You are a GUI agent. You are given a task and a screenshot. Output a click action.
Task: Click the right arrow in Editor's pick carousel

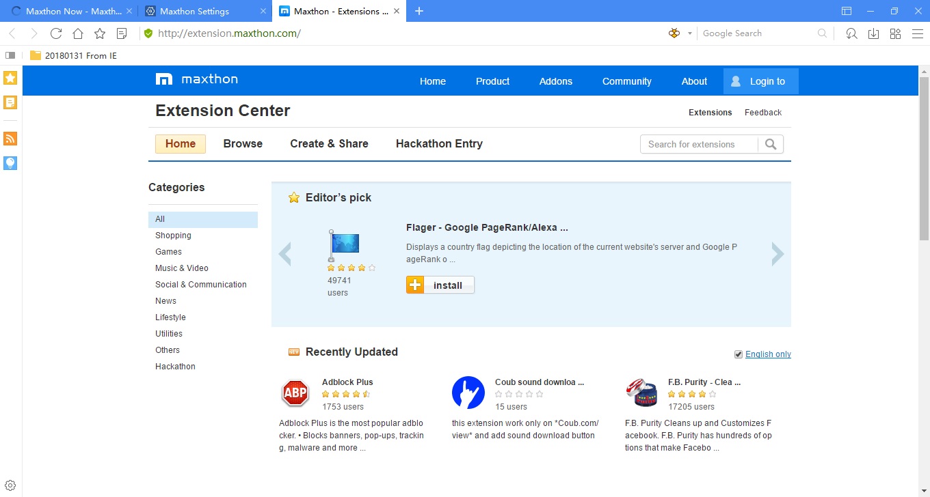[x=778, y=253]
